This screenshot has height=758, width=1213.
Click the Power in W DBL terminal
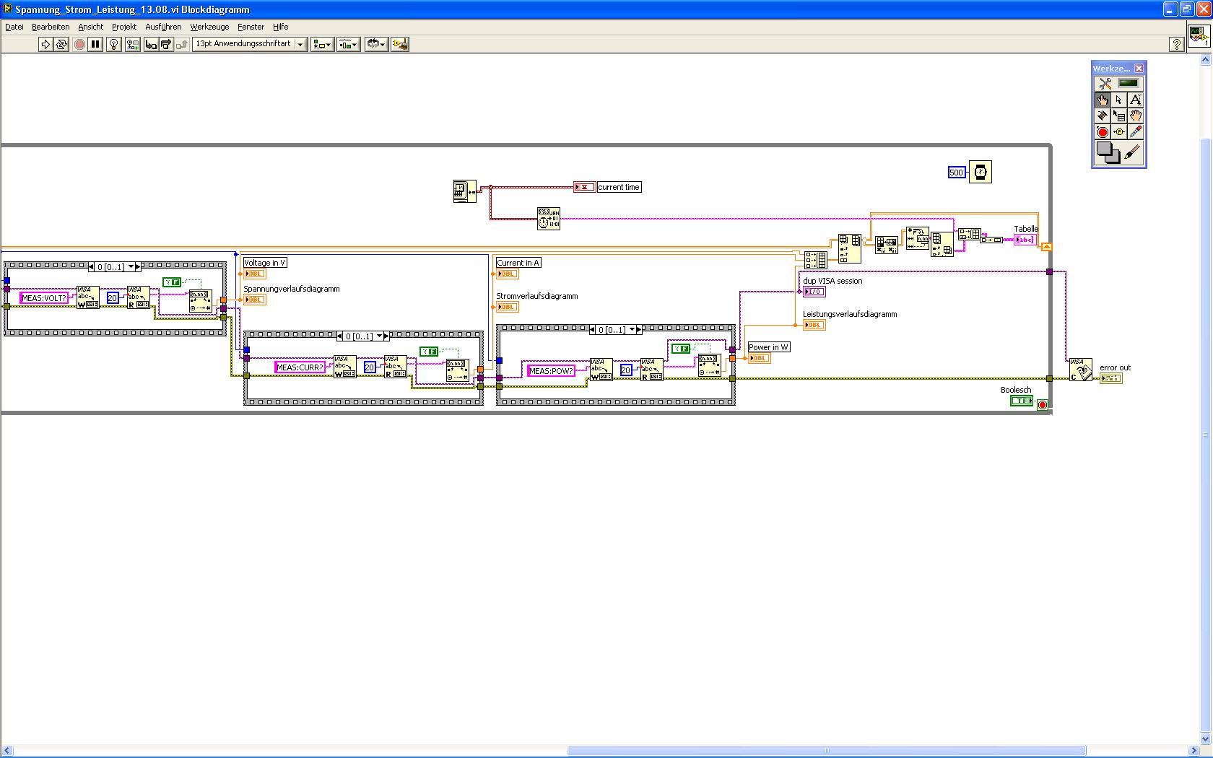[x=759, y=358]
